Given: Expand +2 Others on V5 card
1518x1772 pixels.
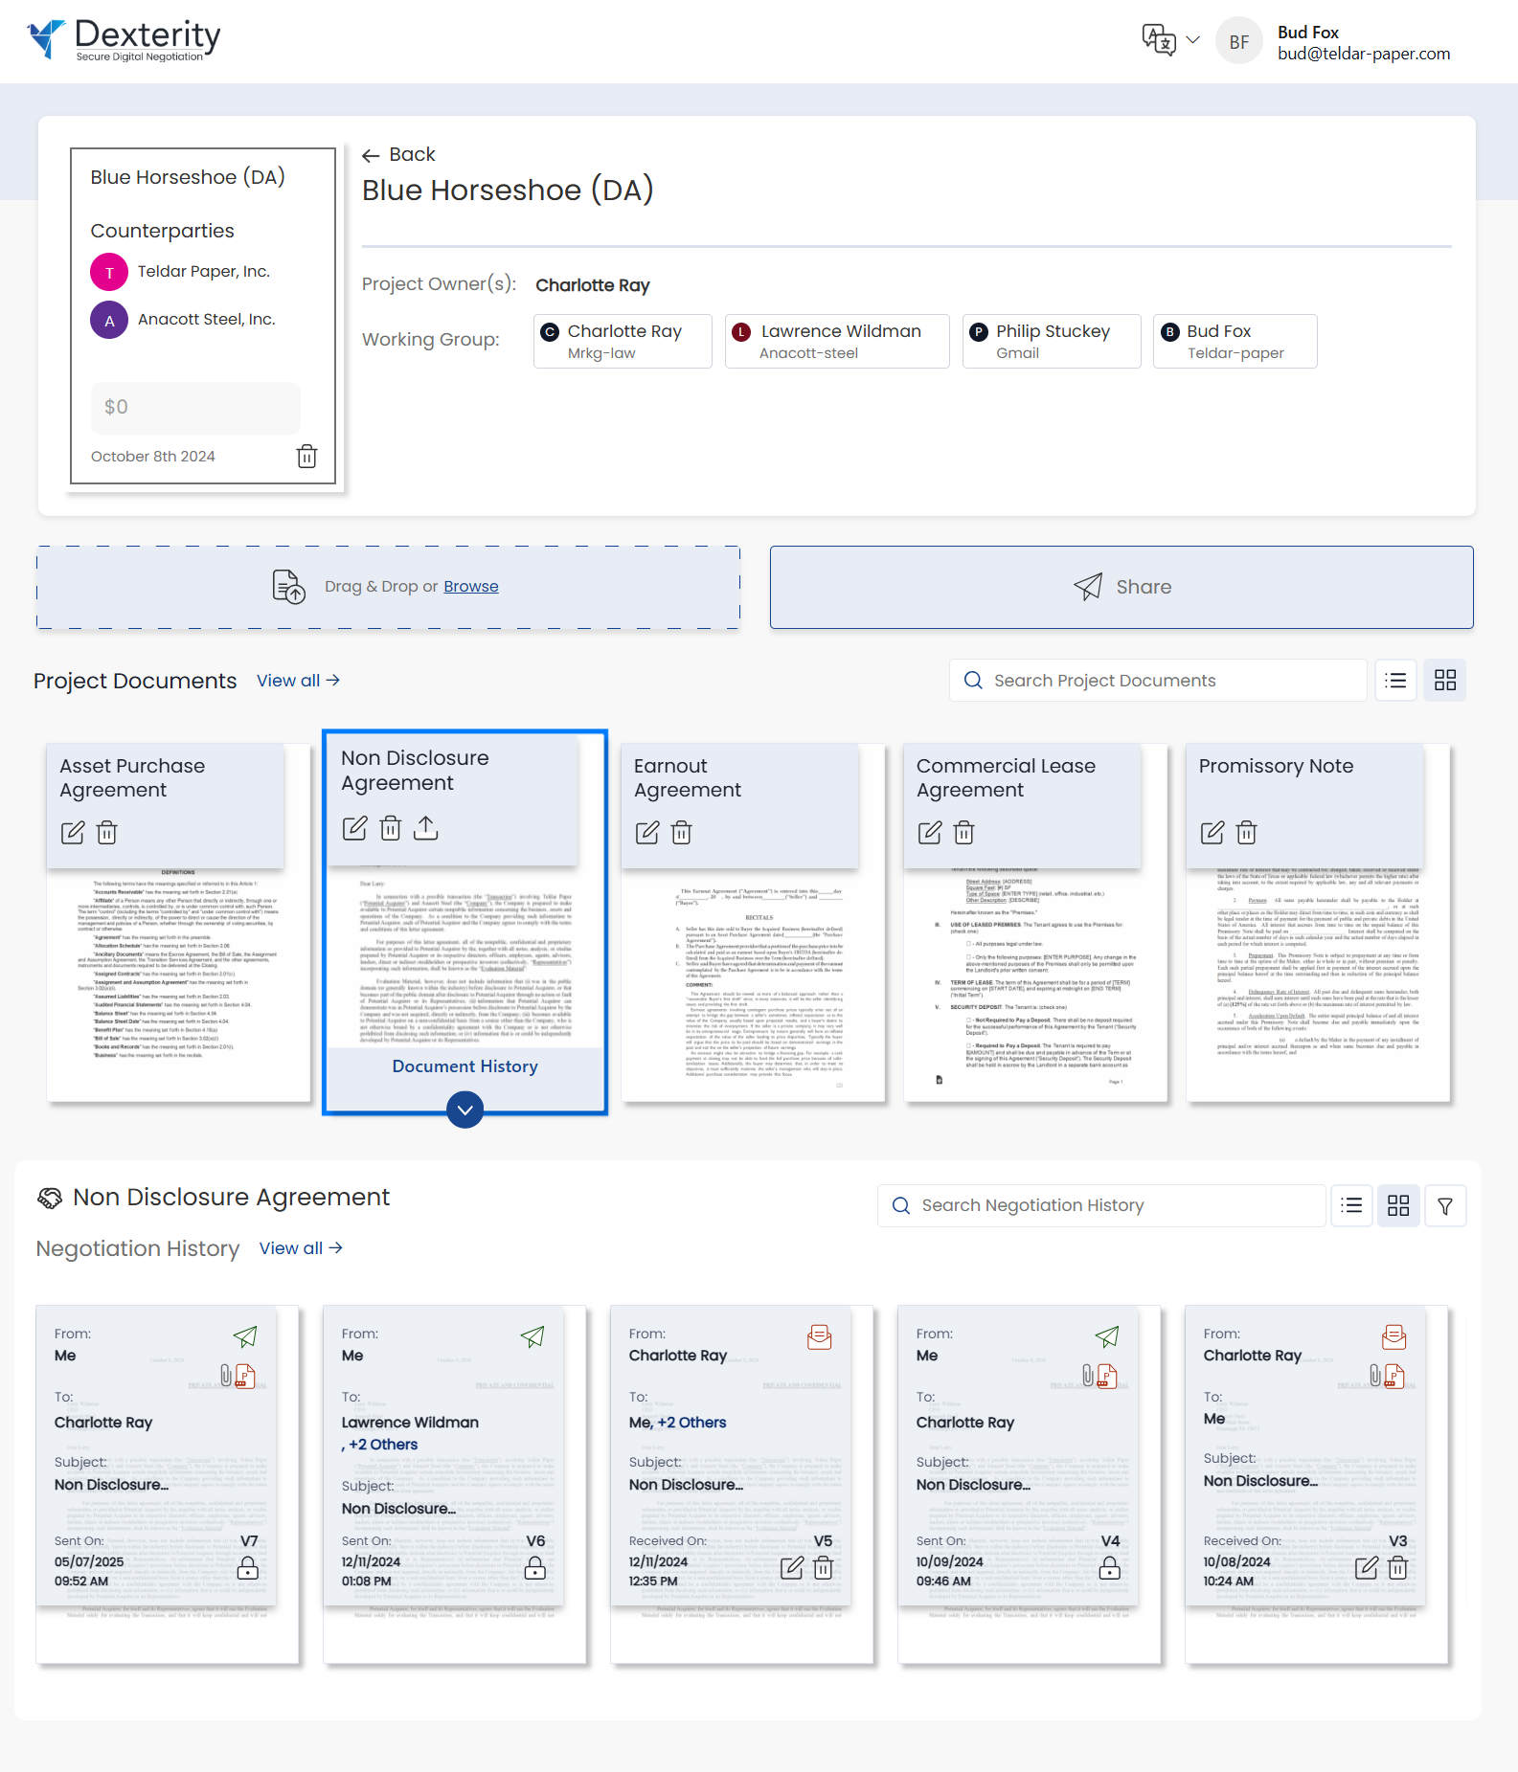Looking at the screenshot, I should coord(692,1423).
